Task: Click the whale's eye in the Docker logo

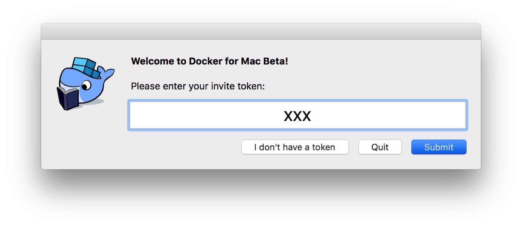Action: (86, 85)
